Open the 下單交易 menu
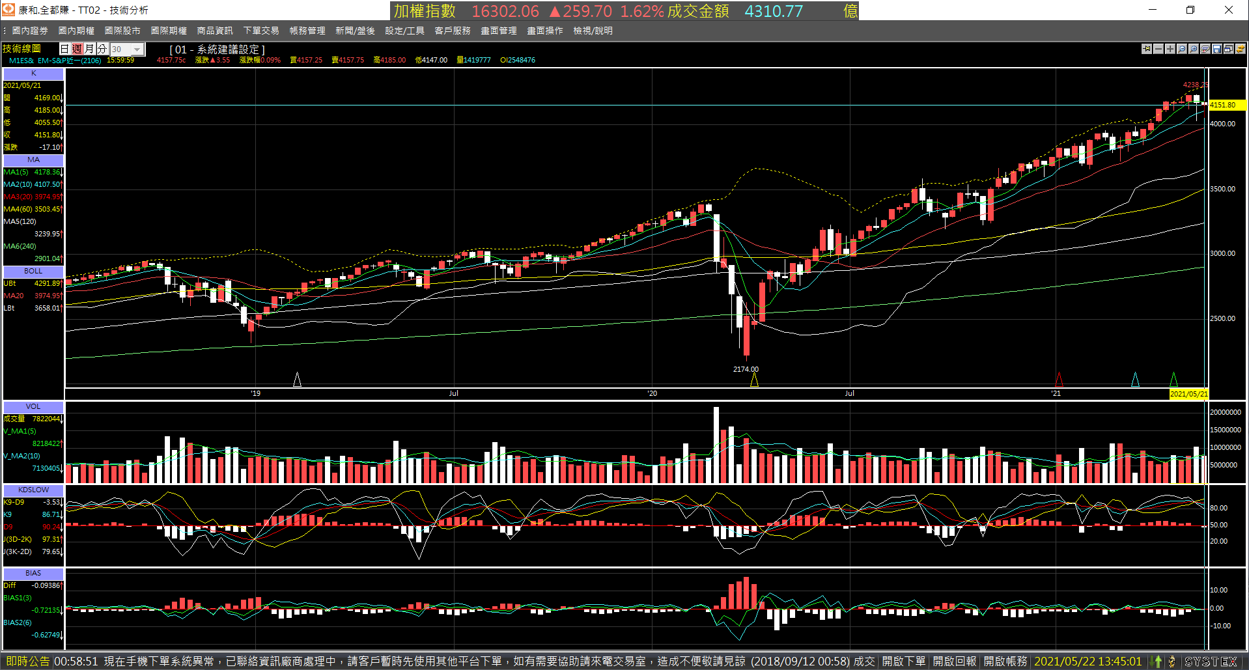Image resolution: width=1249 pixels, height=670 pixels. click(261, 31)
